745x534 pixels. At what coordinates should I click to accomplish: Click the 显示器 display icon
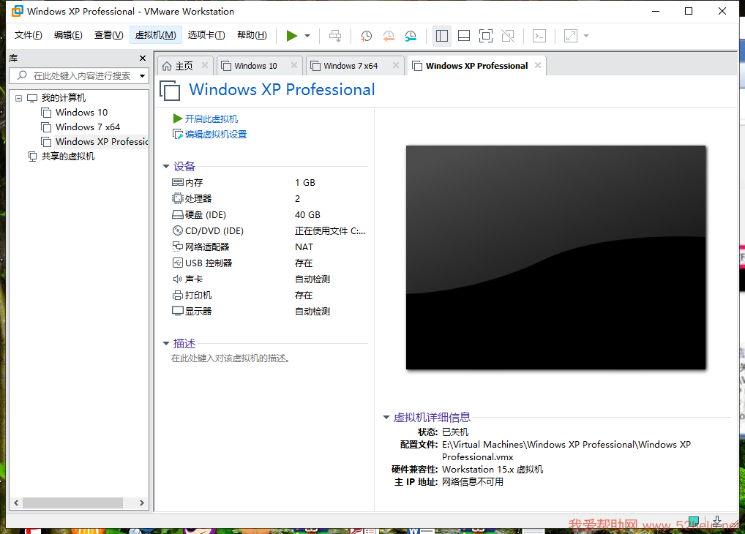[178, 311]
